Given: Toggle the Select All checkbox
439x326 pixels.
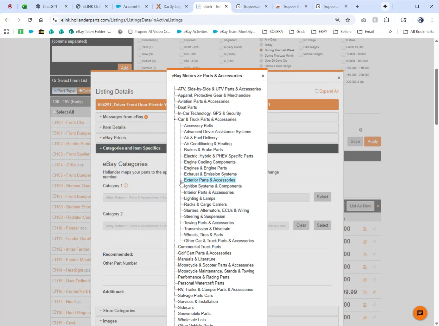Looking at the screenshot, I should 54,112.
